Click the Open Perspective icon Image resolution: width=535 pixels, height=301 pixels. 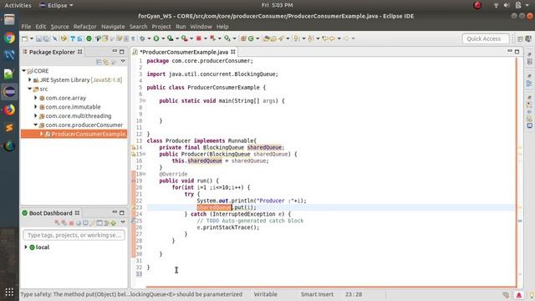[520, 39]
